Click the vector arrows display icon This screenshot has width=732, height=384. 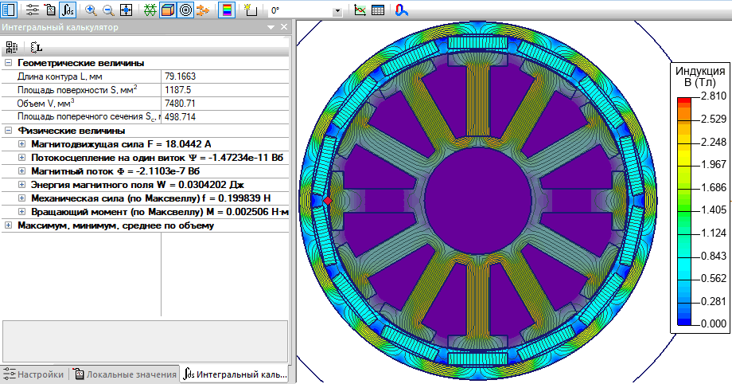coord(203,10)
